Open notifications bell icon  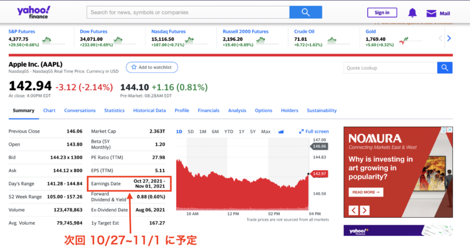click(x=412, y=13)
